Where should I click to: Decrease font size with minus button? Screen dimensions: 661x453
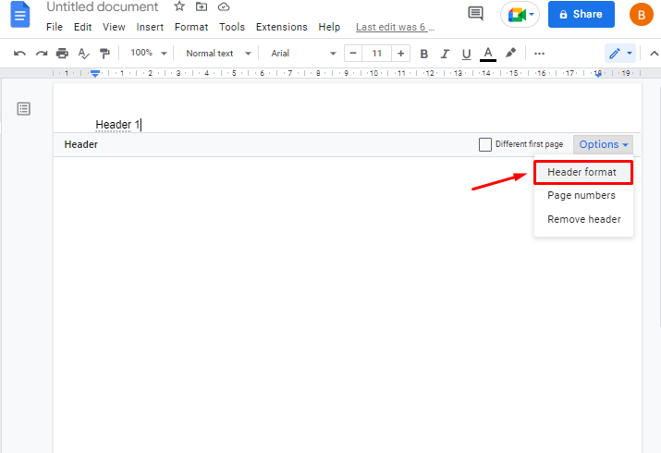(353, 54)
